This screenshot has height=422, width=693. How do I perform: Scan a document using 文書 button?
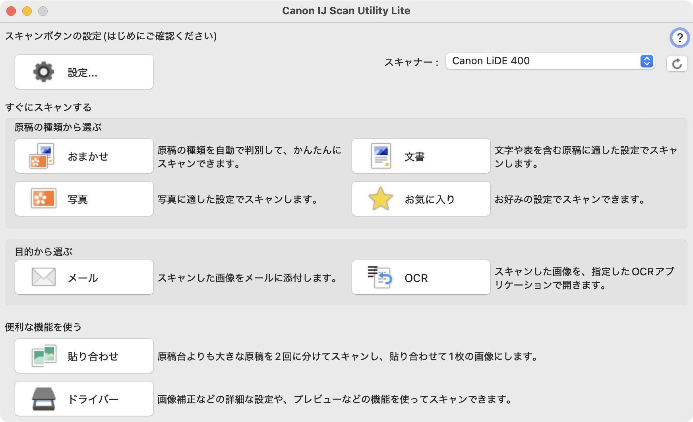420,155
